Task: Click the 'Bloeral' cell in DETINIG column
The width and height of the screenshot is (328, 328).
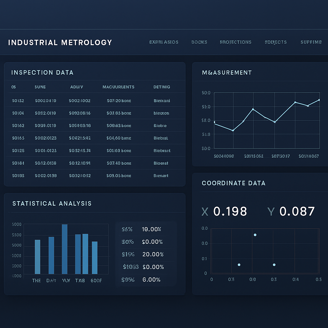Action: [x=161, y=163]
